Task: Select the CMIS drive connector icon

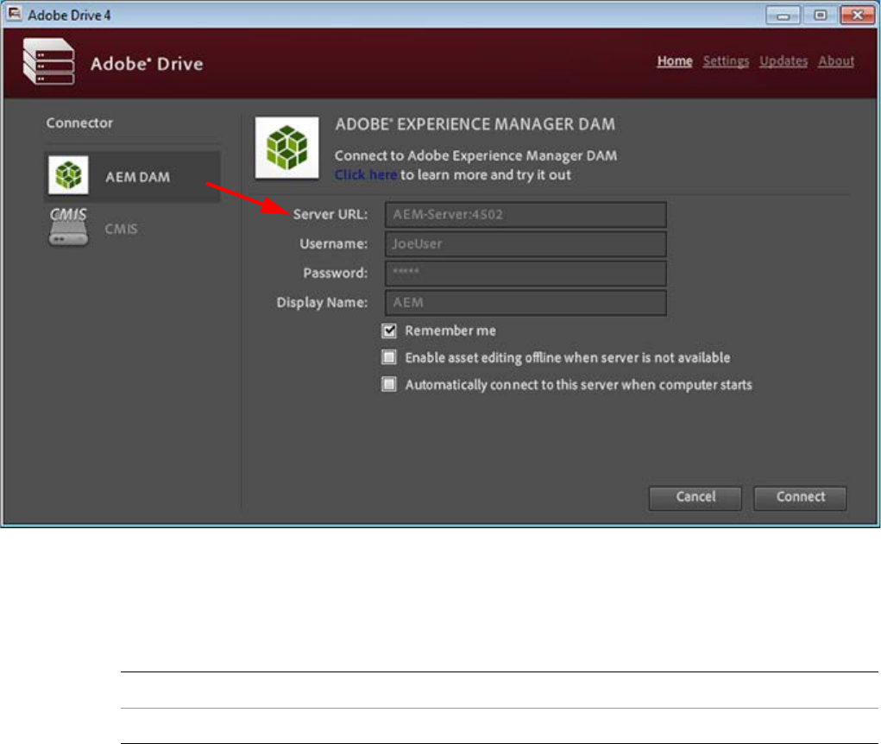Action: click(x=68, y=227)
